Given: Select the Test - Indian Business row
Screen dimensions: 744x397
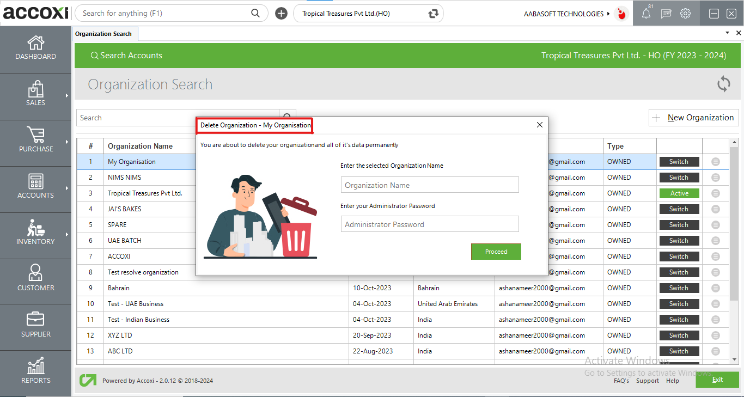Looking at the screenshot, I should [x=402, y=320].
